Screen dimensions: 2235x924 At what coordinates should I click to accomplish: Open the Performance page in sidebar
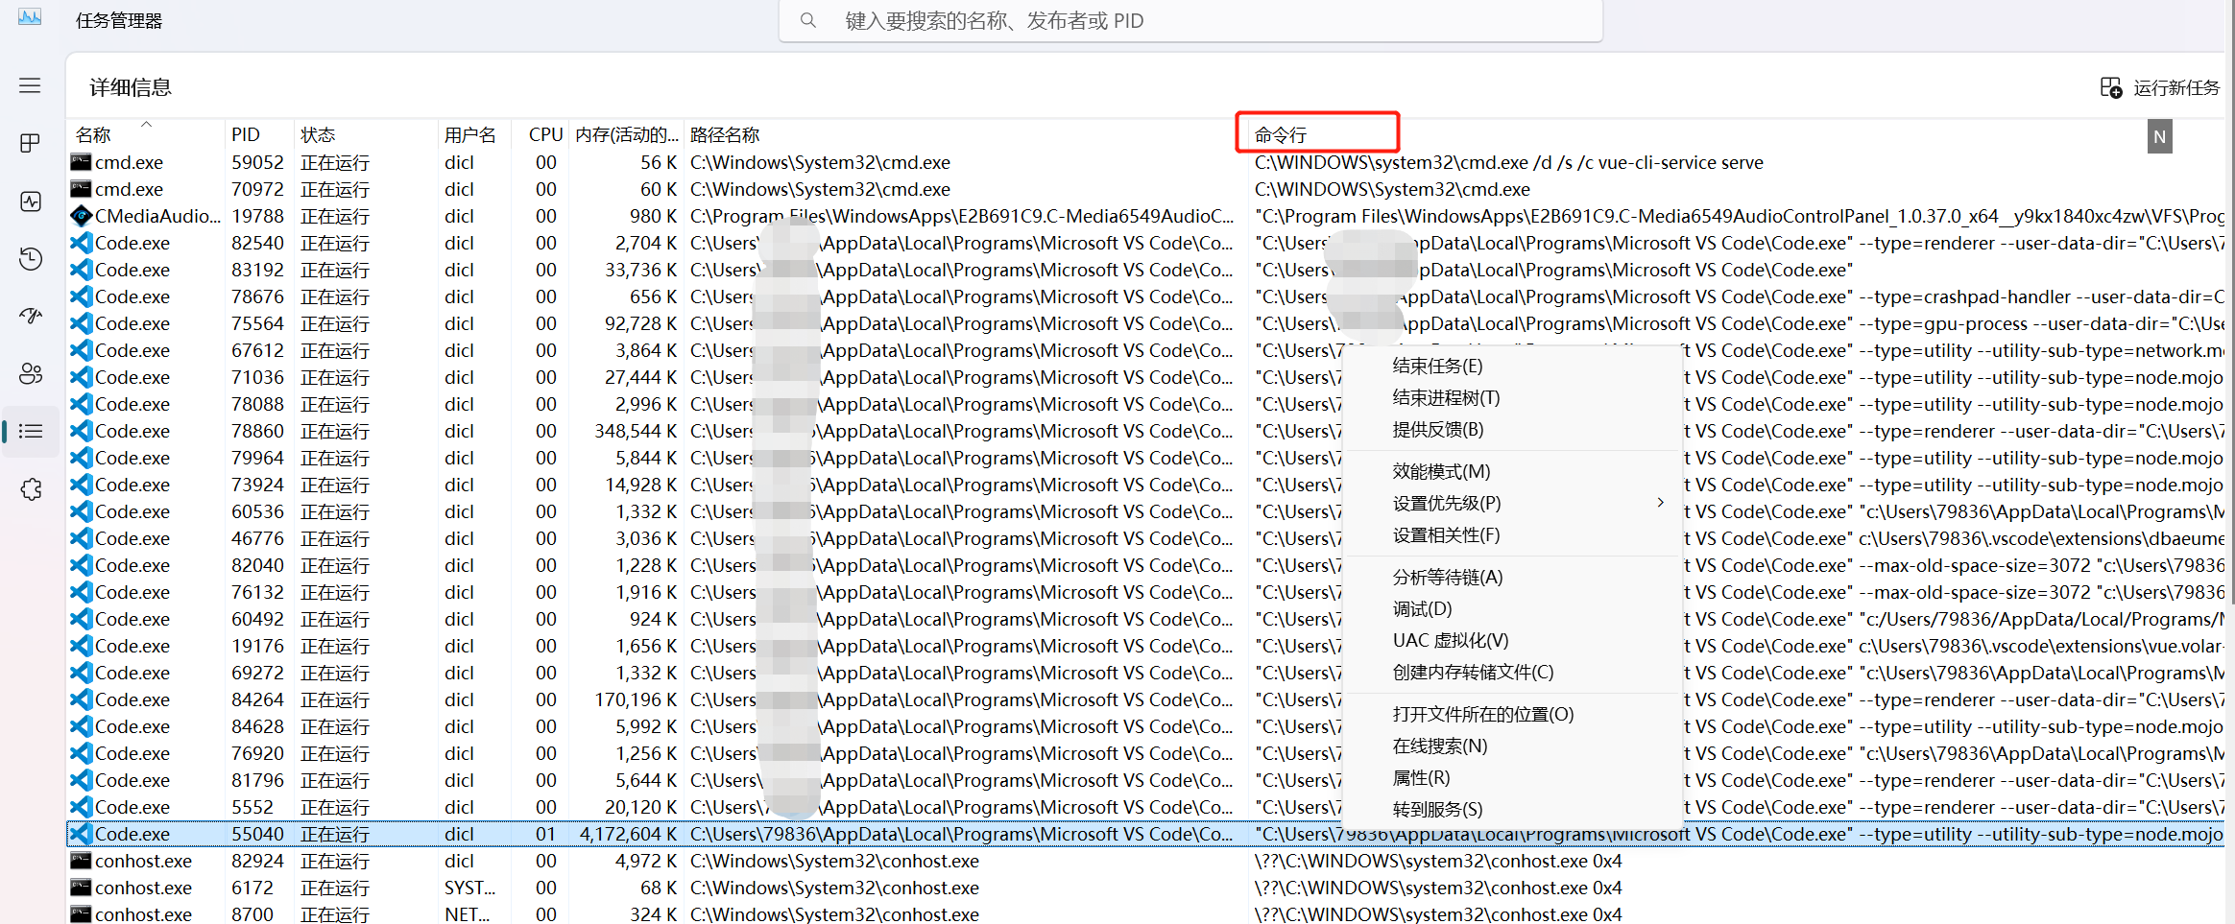coord(30,201)
